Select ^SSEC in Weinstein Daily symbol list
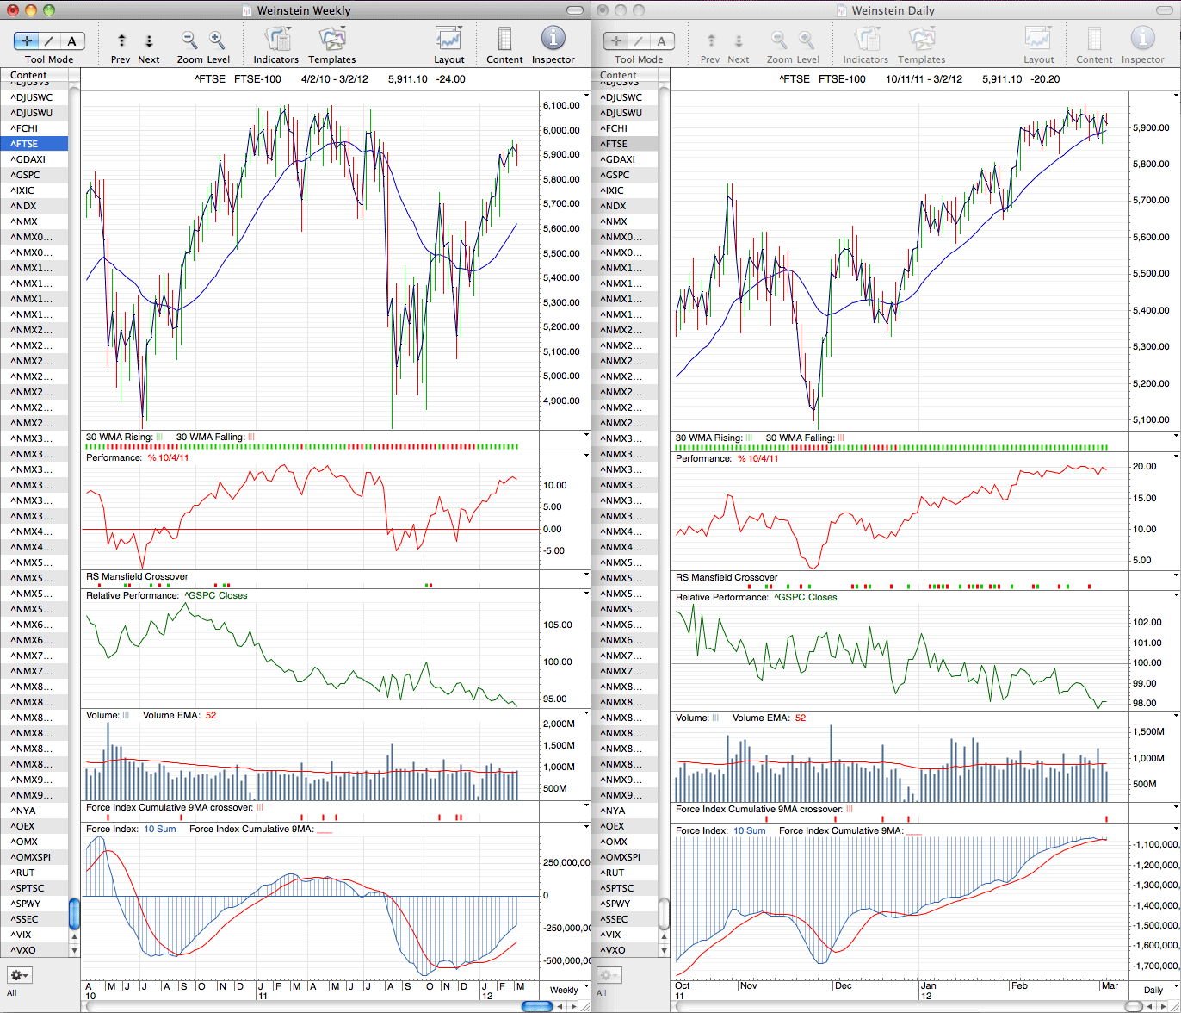Screen dimensions: 1181x1013 click(625, 919)
